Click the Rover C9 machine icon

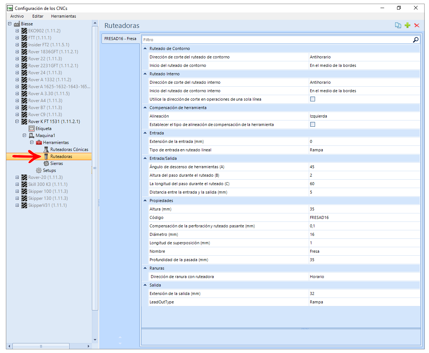coord(24,115)
